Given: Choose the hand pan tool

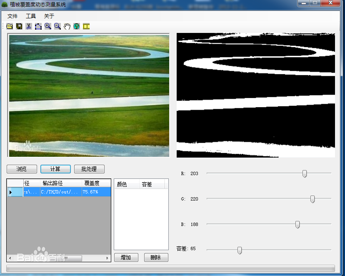Looking at the screenshot, I should [67, 26].
